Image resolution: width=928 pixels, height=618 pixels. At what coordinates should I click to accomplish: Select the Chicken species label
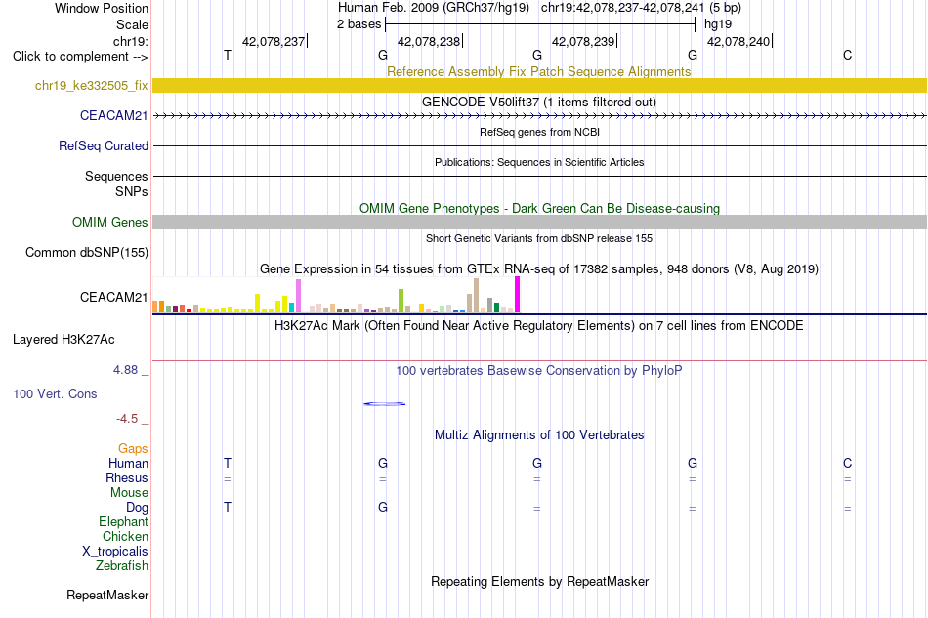(x=125, y=537)
